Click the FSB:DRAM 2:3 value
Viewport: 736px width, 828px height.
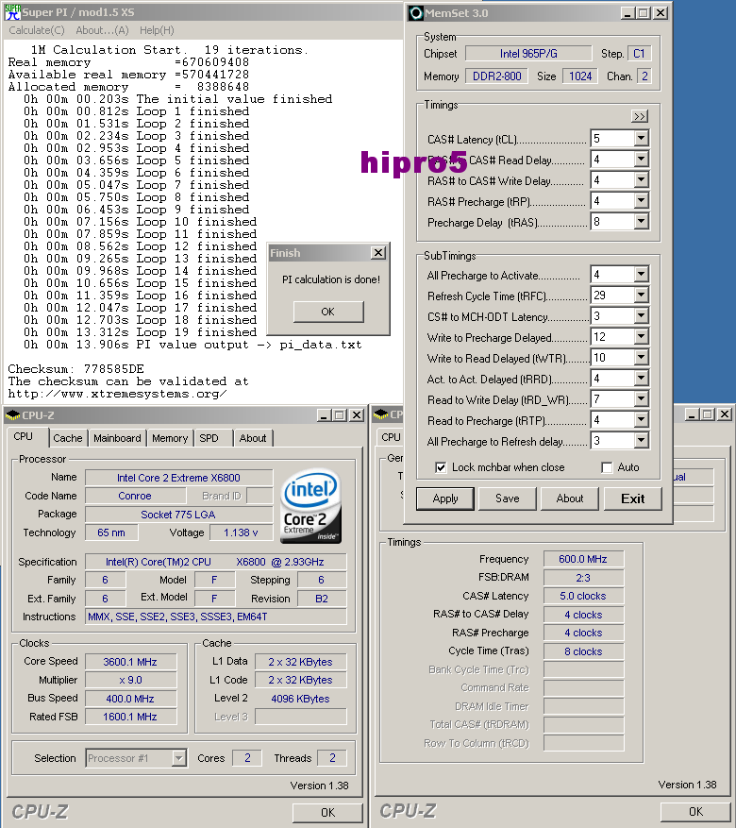click(583, 578)
